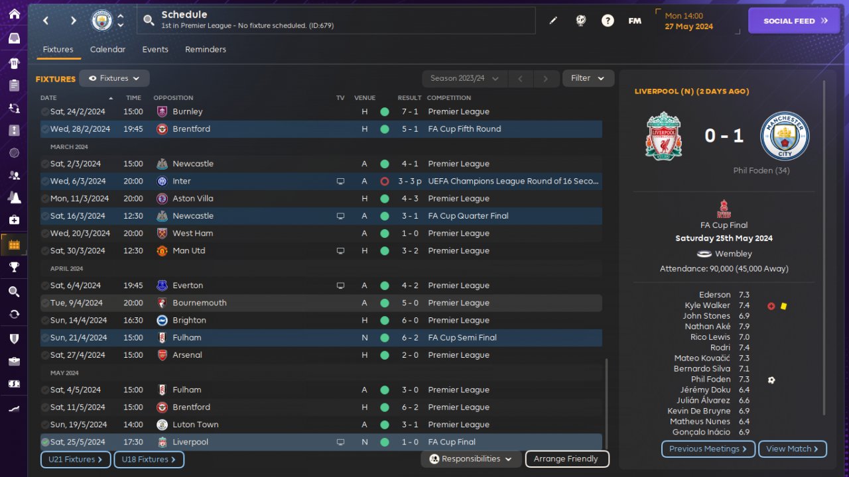Go to the previous season arrow

click(521, 78)
